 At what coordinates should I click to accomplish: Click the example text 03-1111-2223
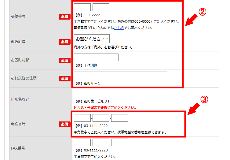pyautogui.click(x=96, y=150)
